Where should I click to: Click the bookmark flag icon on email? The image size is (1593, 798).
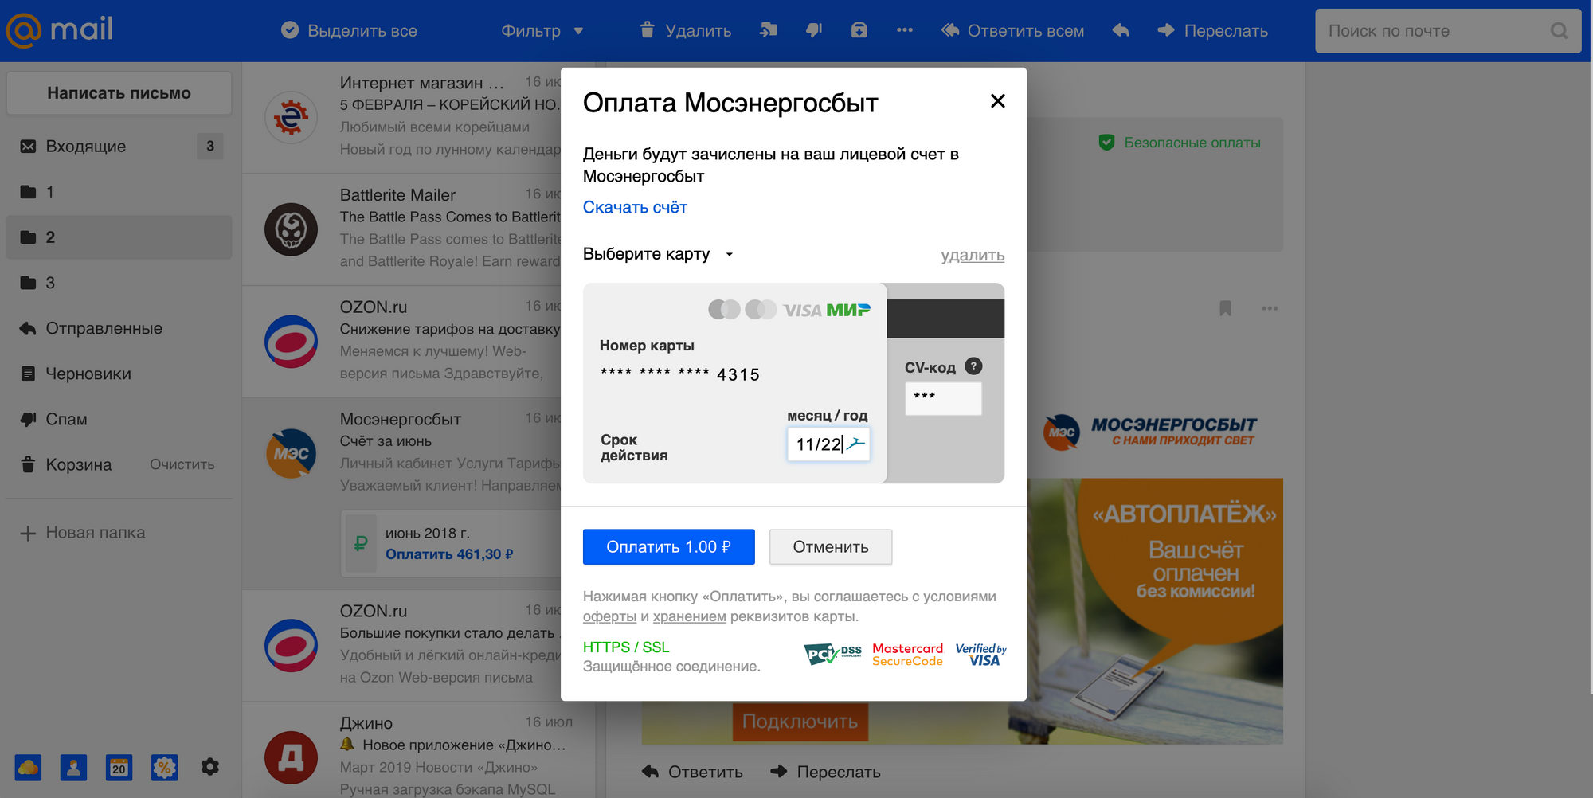click(x=1225, y=308)
